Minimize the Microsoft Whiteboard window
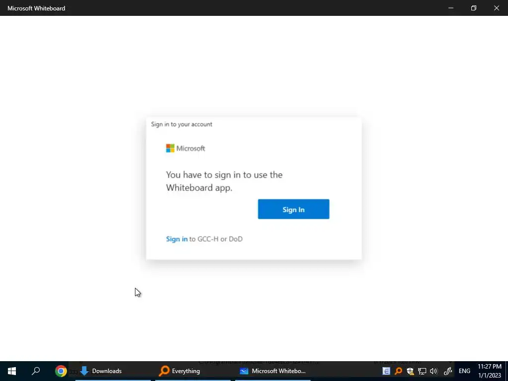Viewport: 508px width, 381px height. coord(450,8)
